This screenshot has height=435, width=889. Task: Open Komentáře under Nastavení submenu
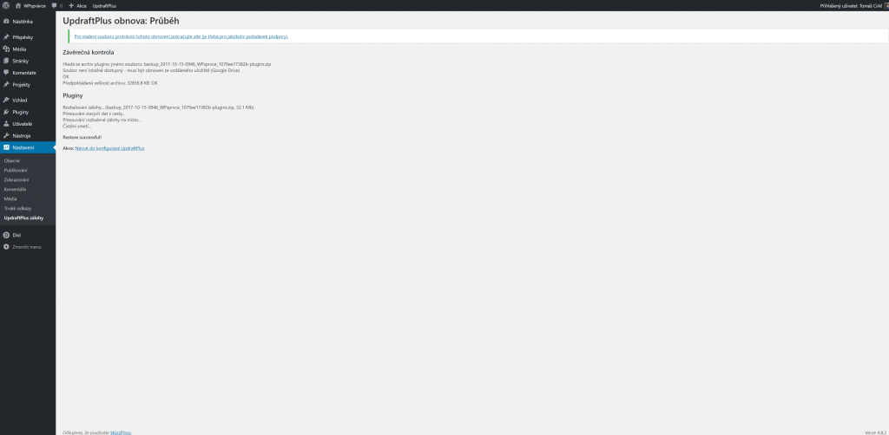(16, 190)
